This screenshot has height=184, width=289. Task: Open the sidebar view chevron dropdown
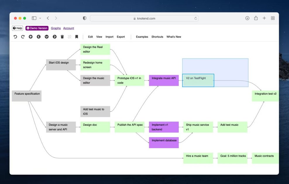click(40, 18)
